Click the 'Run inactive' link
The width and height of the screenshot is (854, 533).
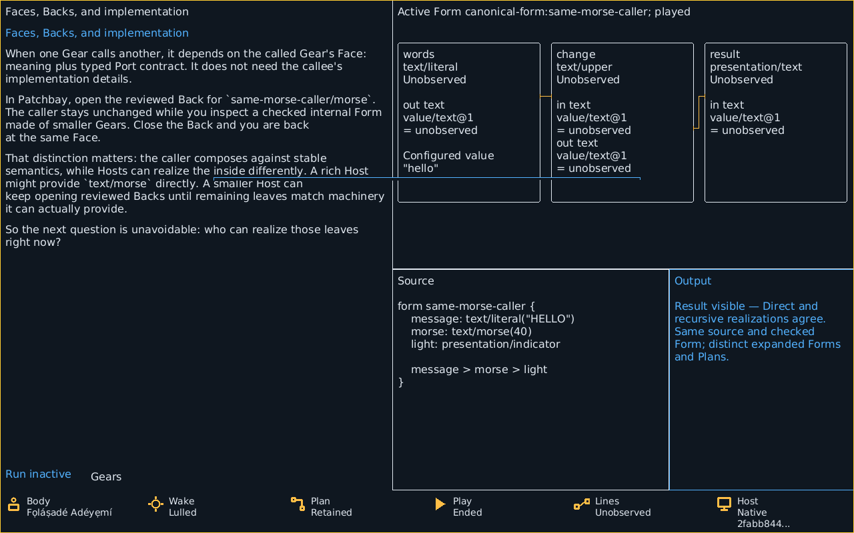pyautogui.click(x=38, y=474)
